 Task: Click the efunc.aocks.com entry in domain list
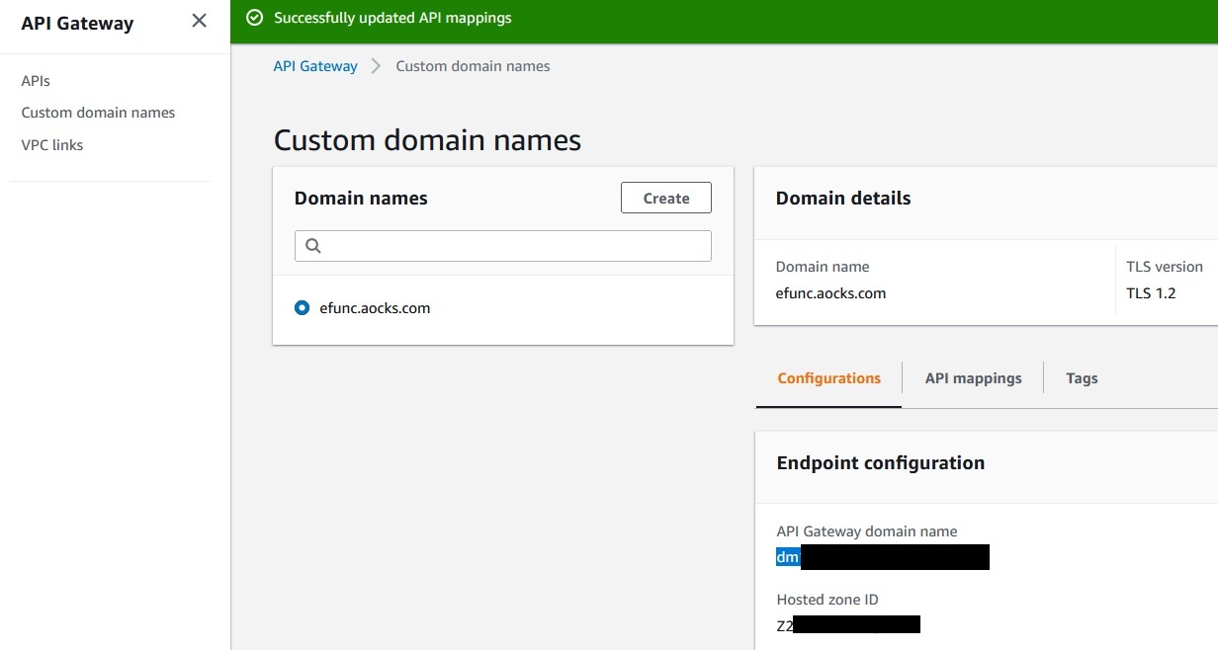(x=375, y=308)
